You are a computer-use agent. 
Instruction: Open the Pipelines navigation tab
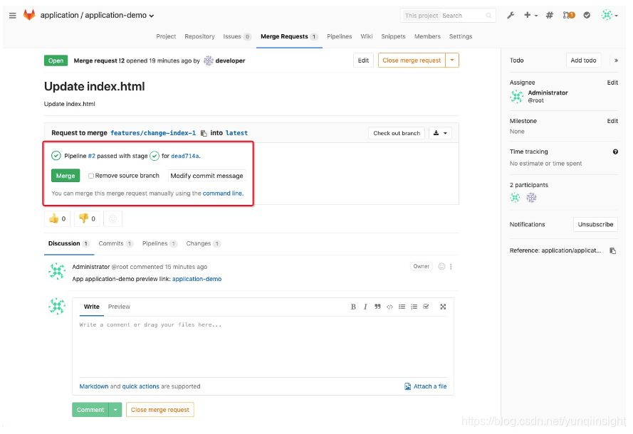click(x=339, y=36)
